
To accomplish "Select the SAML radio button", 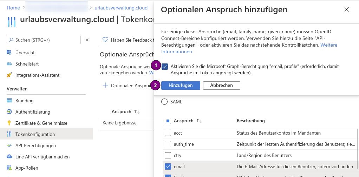I will tap(164, 102).
